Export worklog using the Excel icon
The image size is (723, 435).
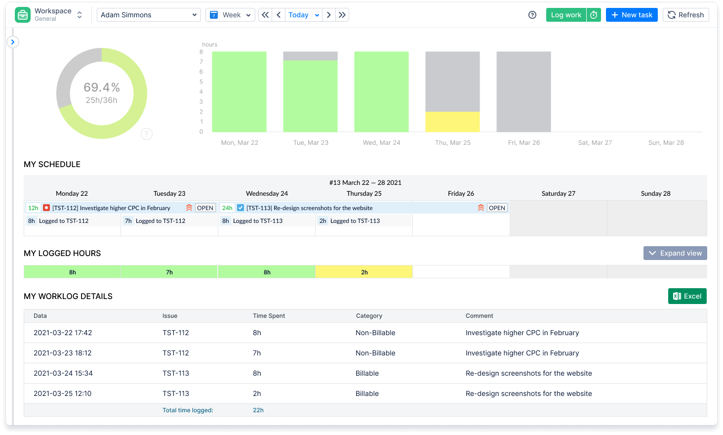coord(677,296)
